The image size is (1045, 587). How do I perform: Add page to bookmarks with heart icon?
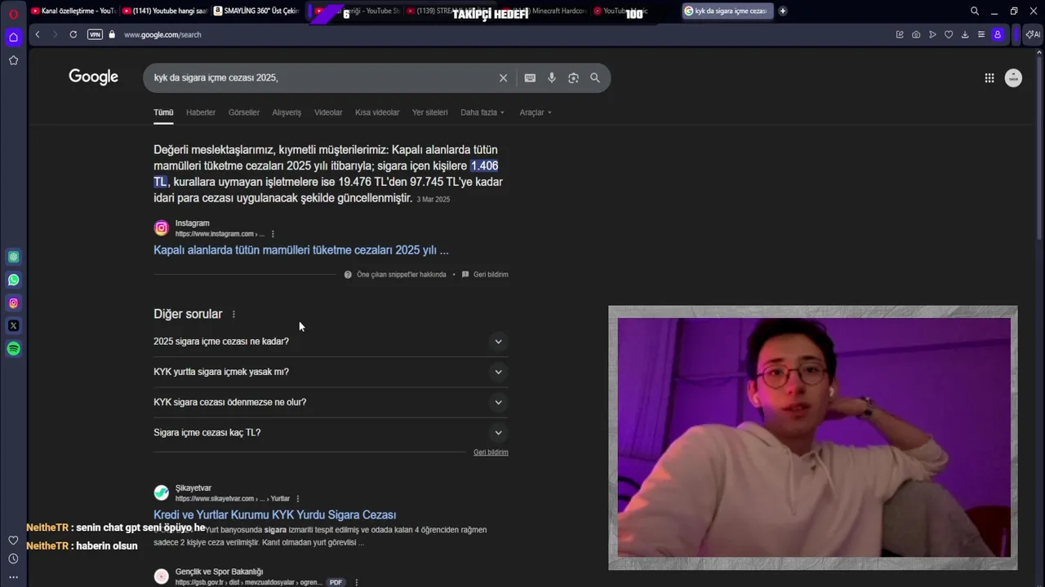pyautogui.click(x=949, y=34)
